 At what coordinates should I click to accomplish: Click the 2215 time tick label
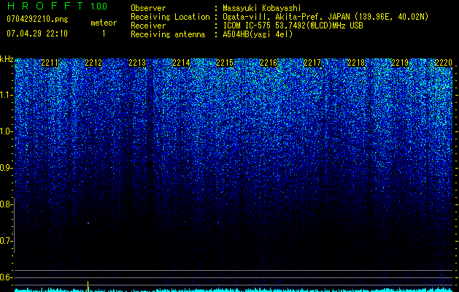[x=225, y=63]
